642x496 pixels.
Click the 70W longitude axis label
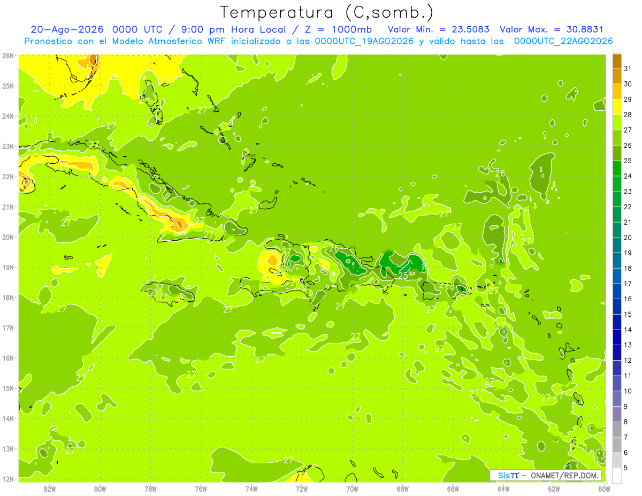[x=352, y=489]
